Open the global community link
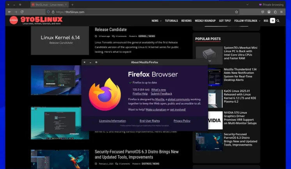 click(x=179, y=99)
